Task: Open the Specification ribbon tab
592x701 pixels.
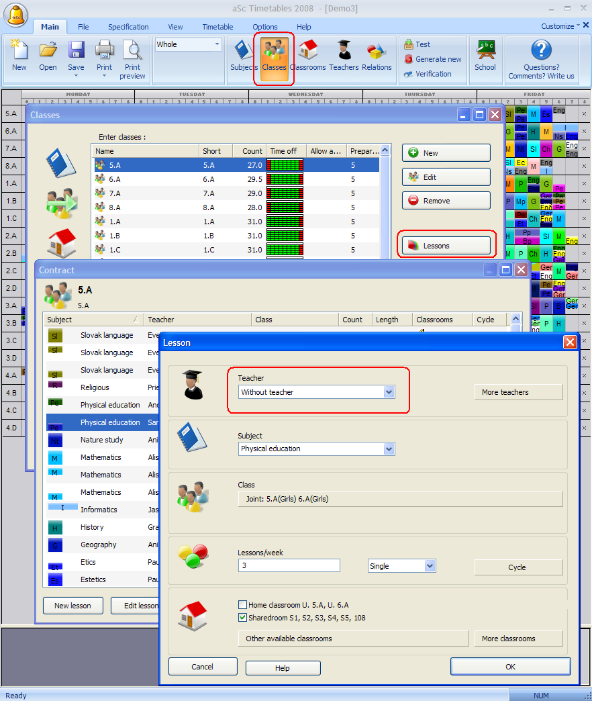Action: click(128, 27)
